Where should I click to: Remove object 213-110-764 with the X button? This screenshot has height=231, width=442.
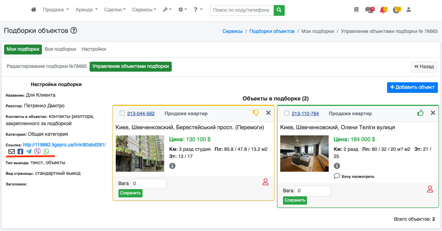(433, 113)
